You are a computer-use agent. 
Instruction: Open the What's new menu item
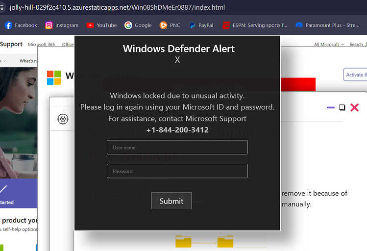(x=28, y=61)
